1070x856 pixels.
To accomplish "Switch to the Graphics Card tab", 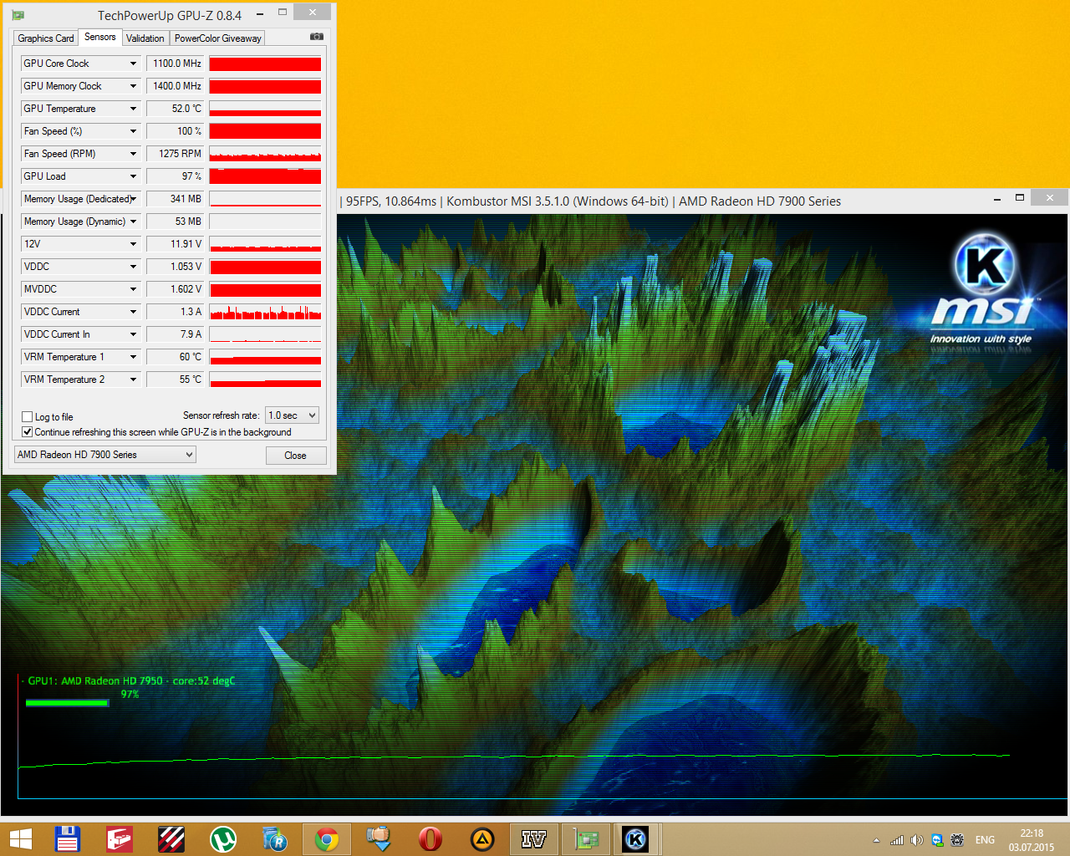I will [x=46, y=38].
